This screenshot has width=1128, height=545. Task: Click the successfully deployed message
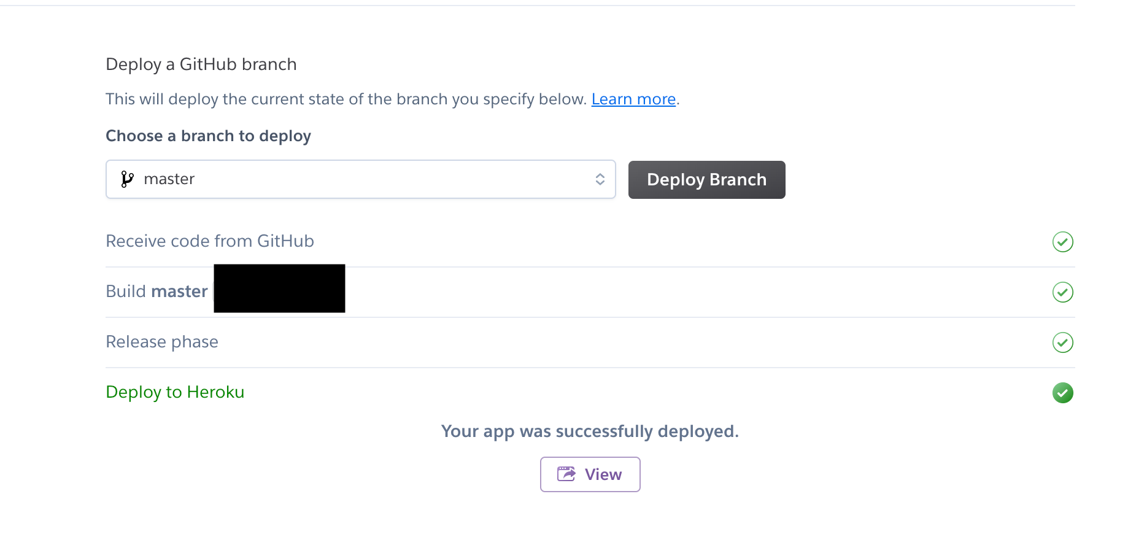point(590,431)
